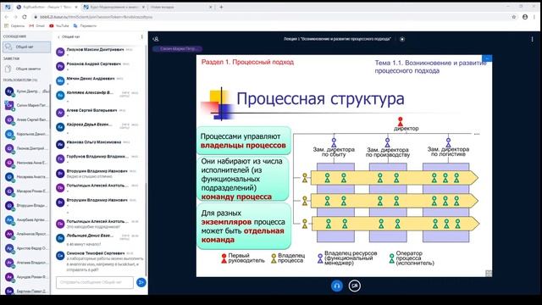Click the share webcam button

pos(354,286)
